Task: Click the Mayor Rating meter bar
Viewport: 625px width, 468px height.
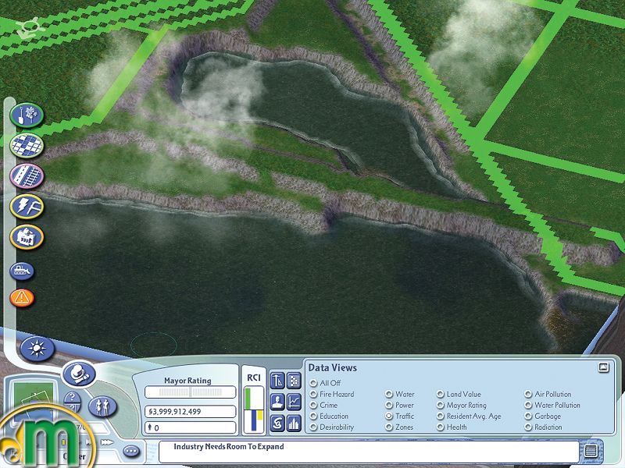Action: pos(190,392)
